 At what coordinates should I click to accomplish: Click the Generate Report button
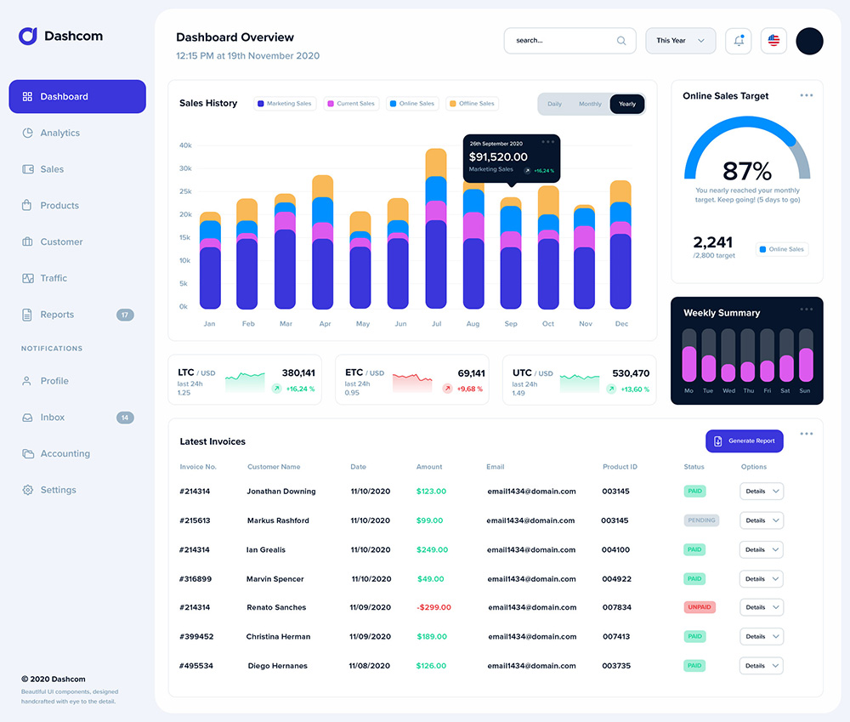pos(745,441)
